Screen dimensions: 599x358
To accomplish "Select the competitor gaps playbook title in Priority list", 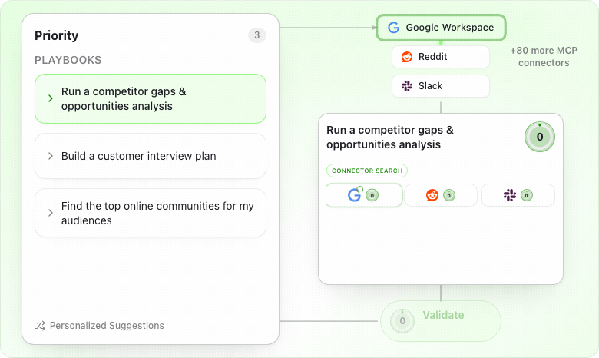I will [x=124, y=99].
